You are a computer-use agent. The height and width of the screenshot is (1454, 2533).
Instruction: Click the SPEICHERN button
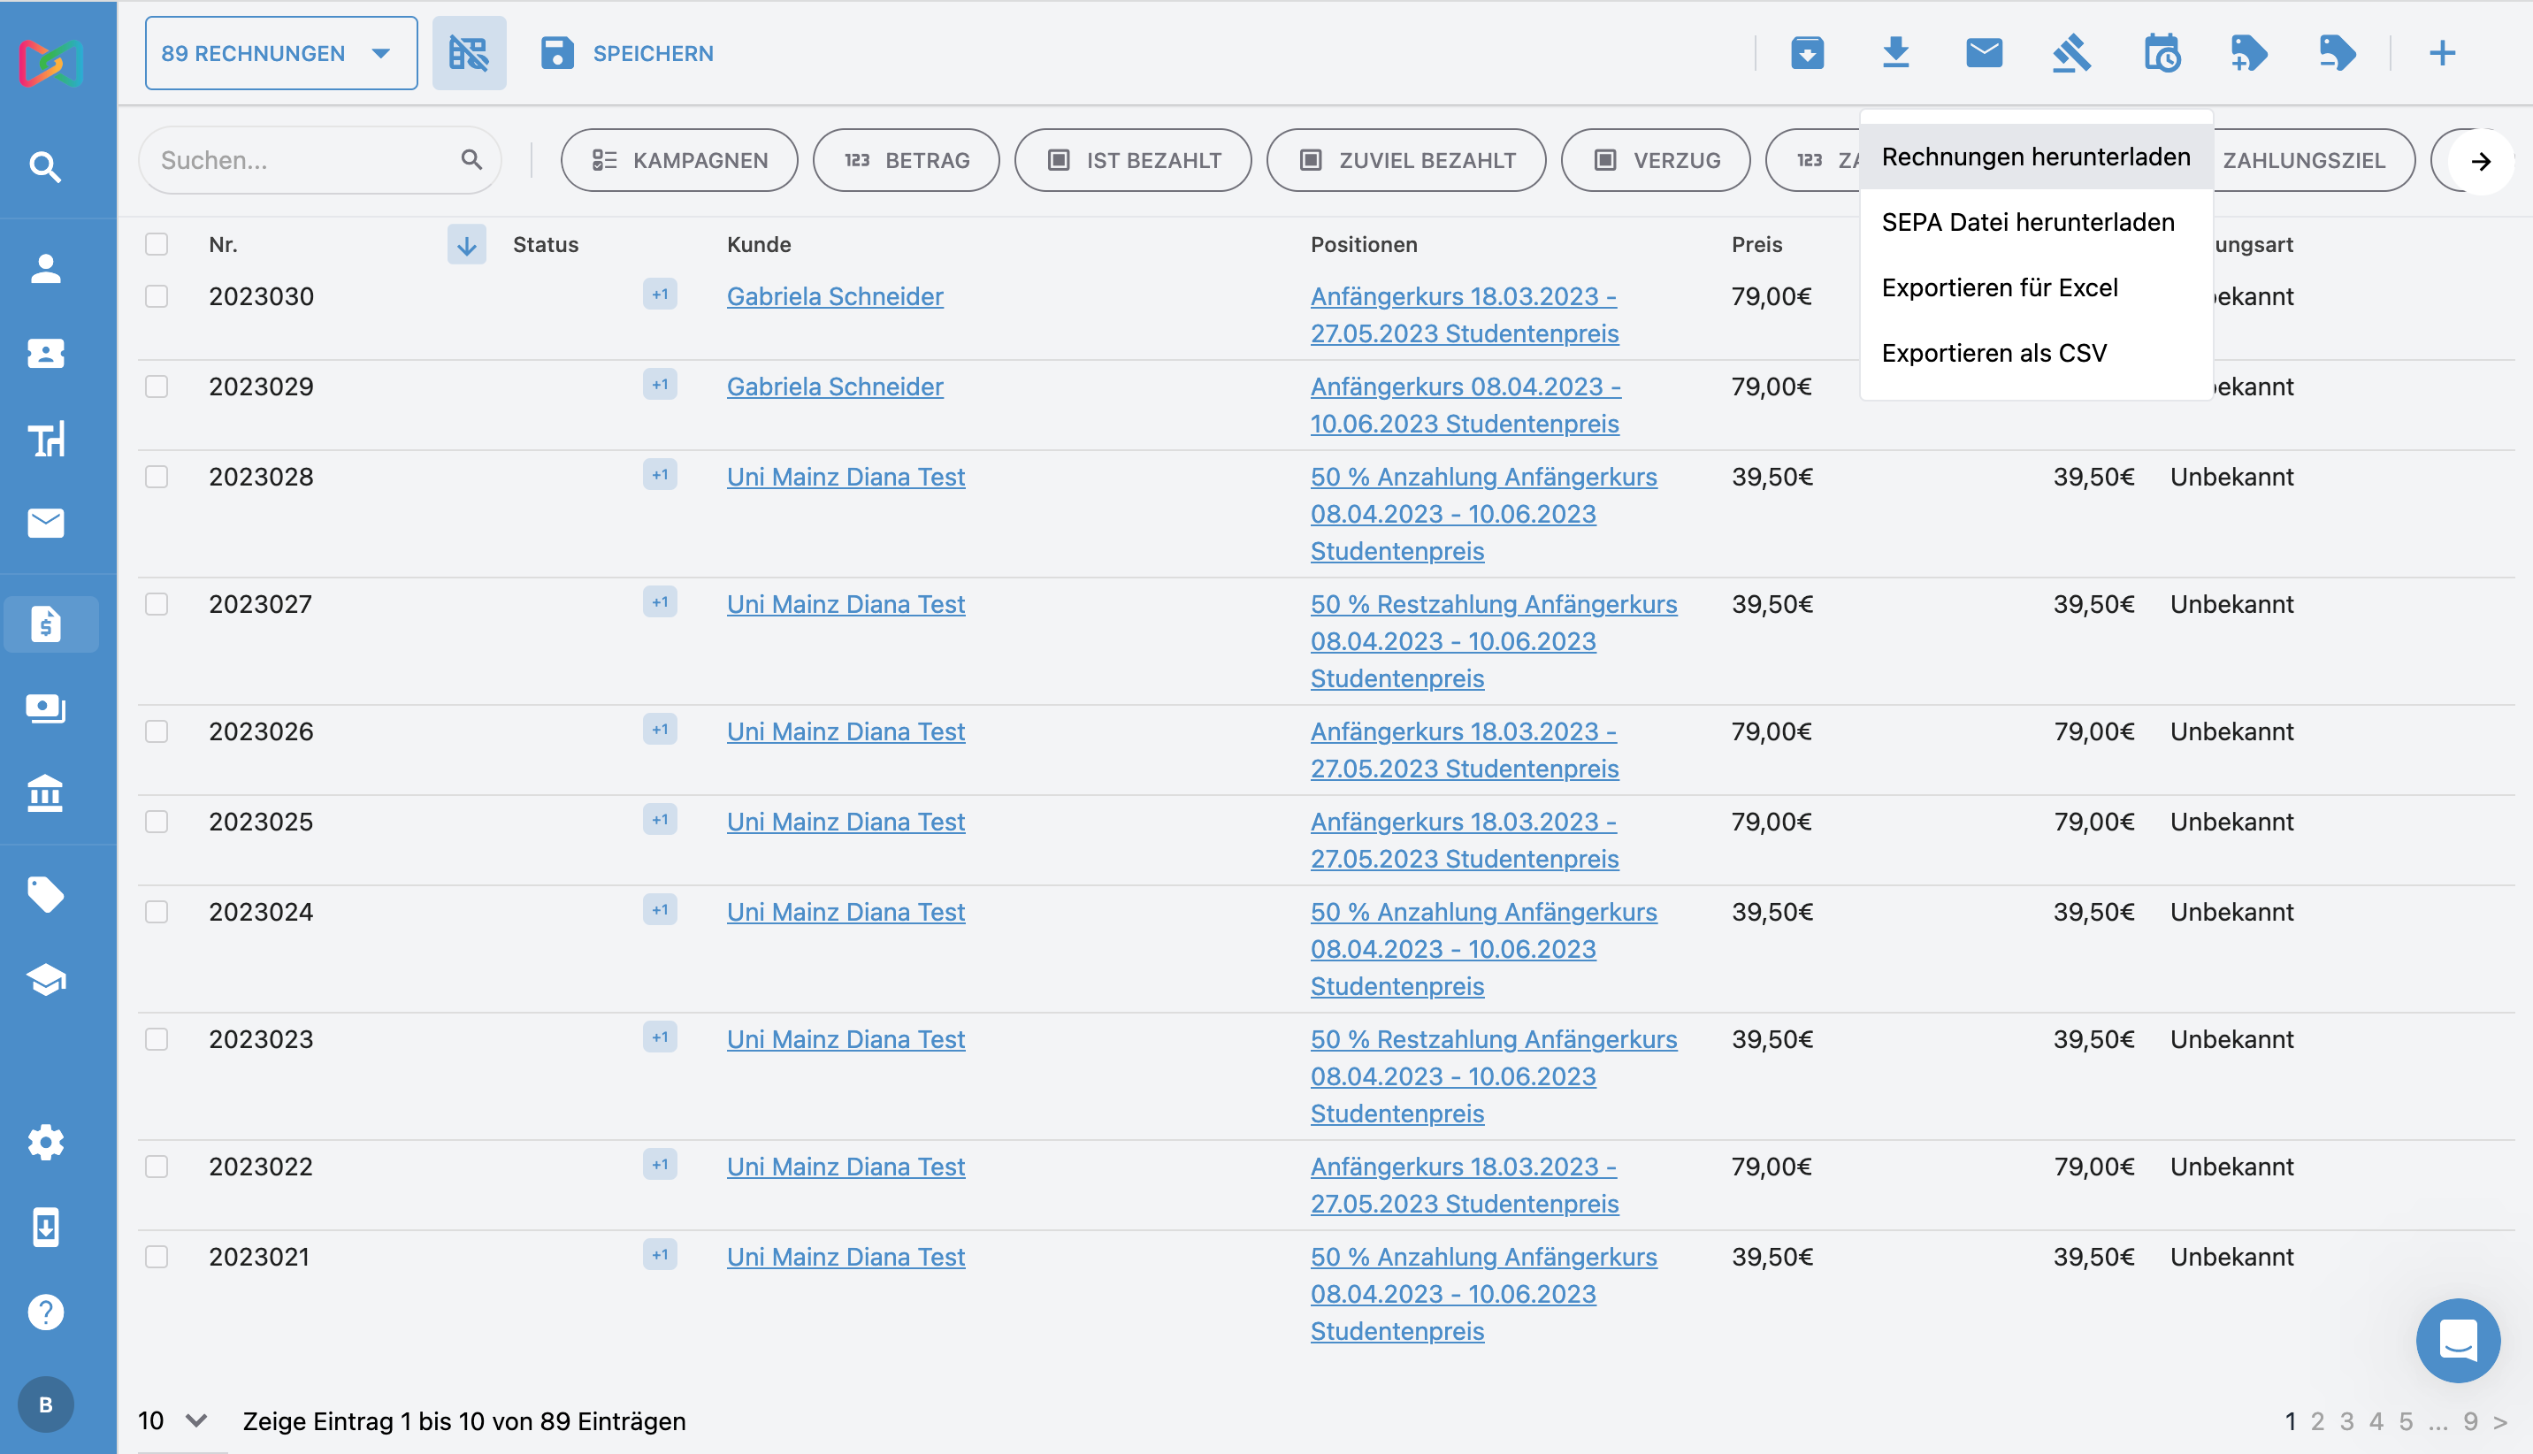point(627,53)
